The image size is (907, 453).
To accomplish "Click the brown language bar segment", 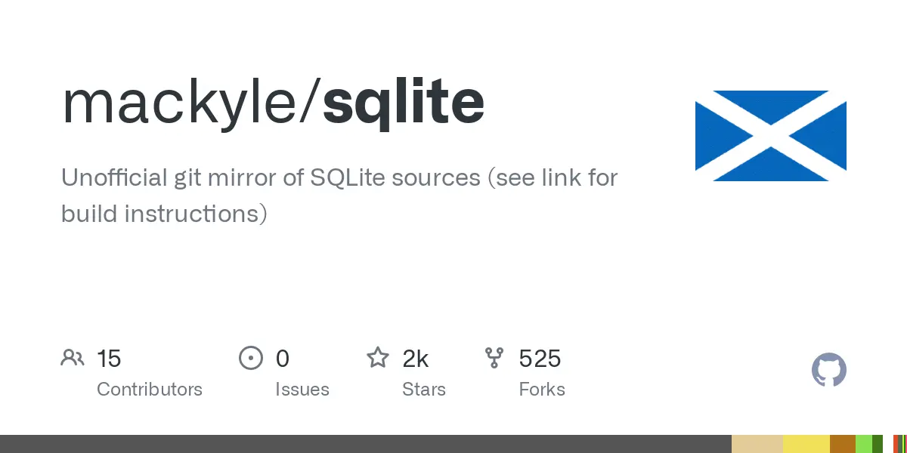I will click(842, 444).
